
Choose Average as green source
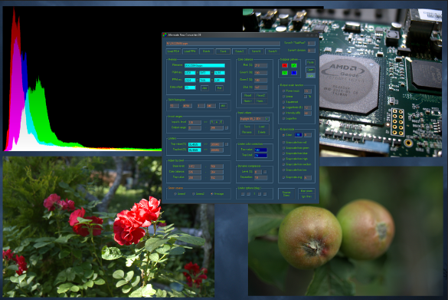pos(217,194)
